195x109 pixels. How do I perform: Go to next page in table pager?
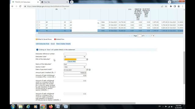[x=147, y=36]
